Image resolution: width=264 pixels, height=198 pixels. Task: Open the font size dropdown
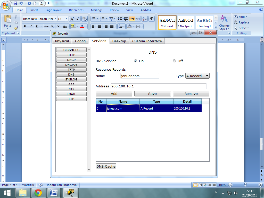click(x=66, y=19)
